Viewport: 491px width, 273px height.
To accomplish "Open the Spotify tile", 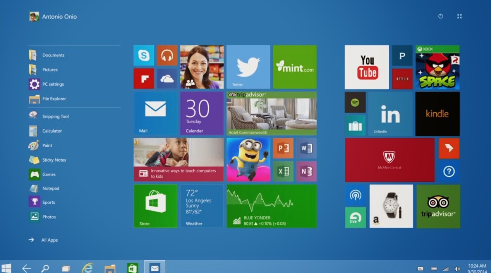I will click(355, 102).
